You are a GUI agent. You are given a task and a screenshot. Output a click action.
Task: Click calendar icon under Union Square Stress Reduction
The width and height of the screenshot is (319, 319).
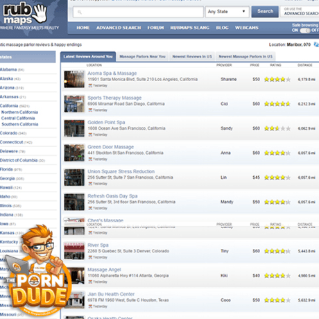(90, 184)
